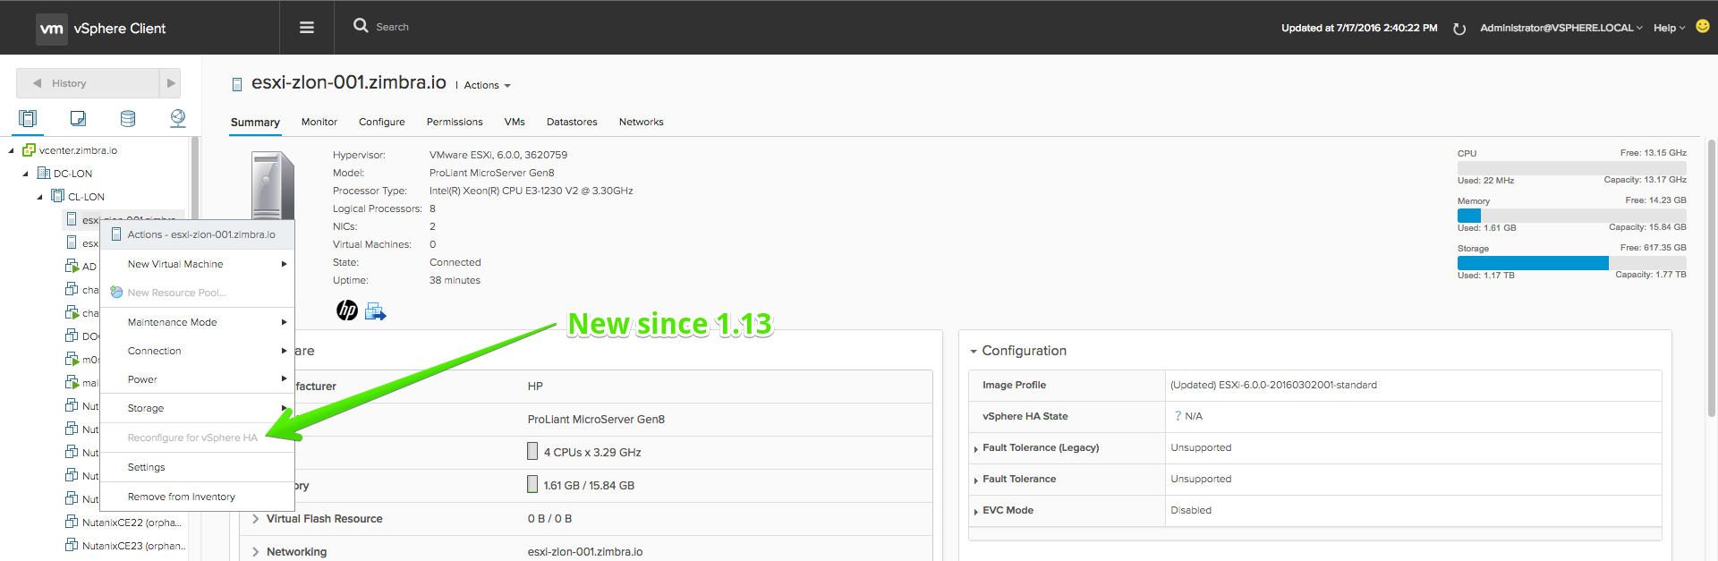The width and height of the screenshot is (1718, 561).
Task: Click the host server thumbnail image
Action: [273, 186]
